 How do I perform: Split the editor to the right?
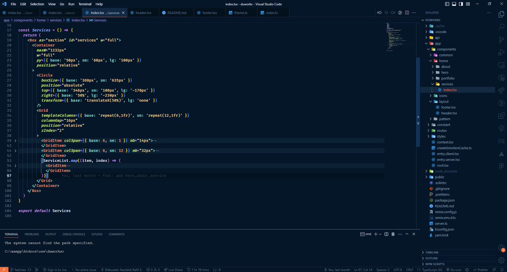pos(407,13)
